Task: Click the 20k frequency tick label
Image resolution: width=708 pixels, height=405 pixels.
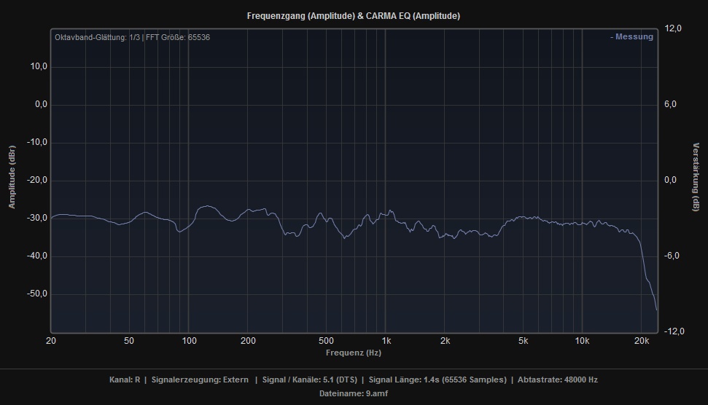Action: [642, 341]
